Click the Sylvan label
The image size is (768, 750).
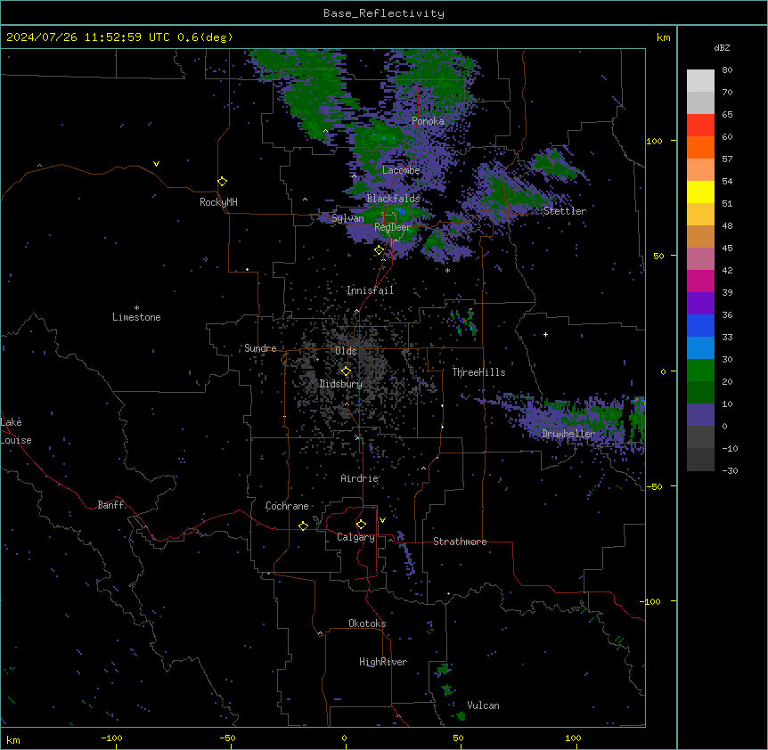click(347, 218)
